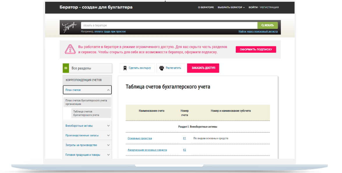Click the Наименование счета column header
Image resolution: width=342 pixels, height=173 pixels.
coord(152,111)
